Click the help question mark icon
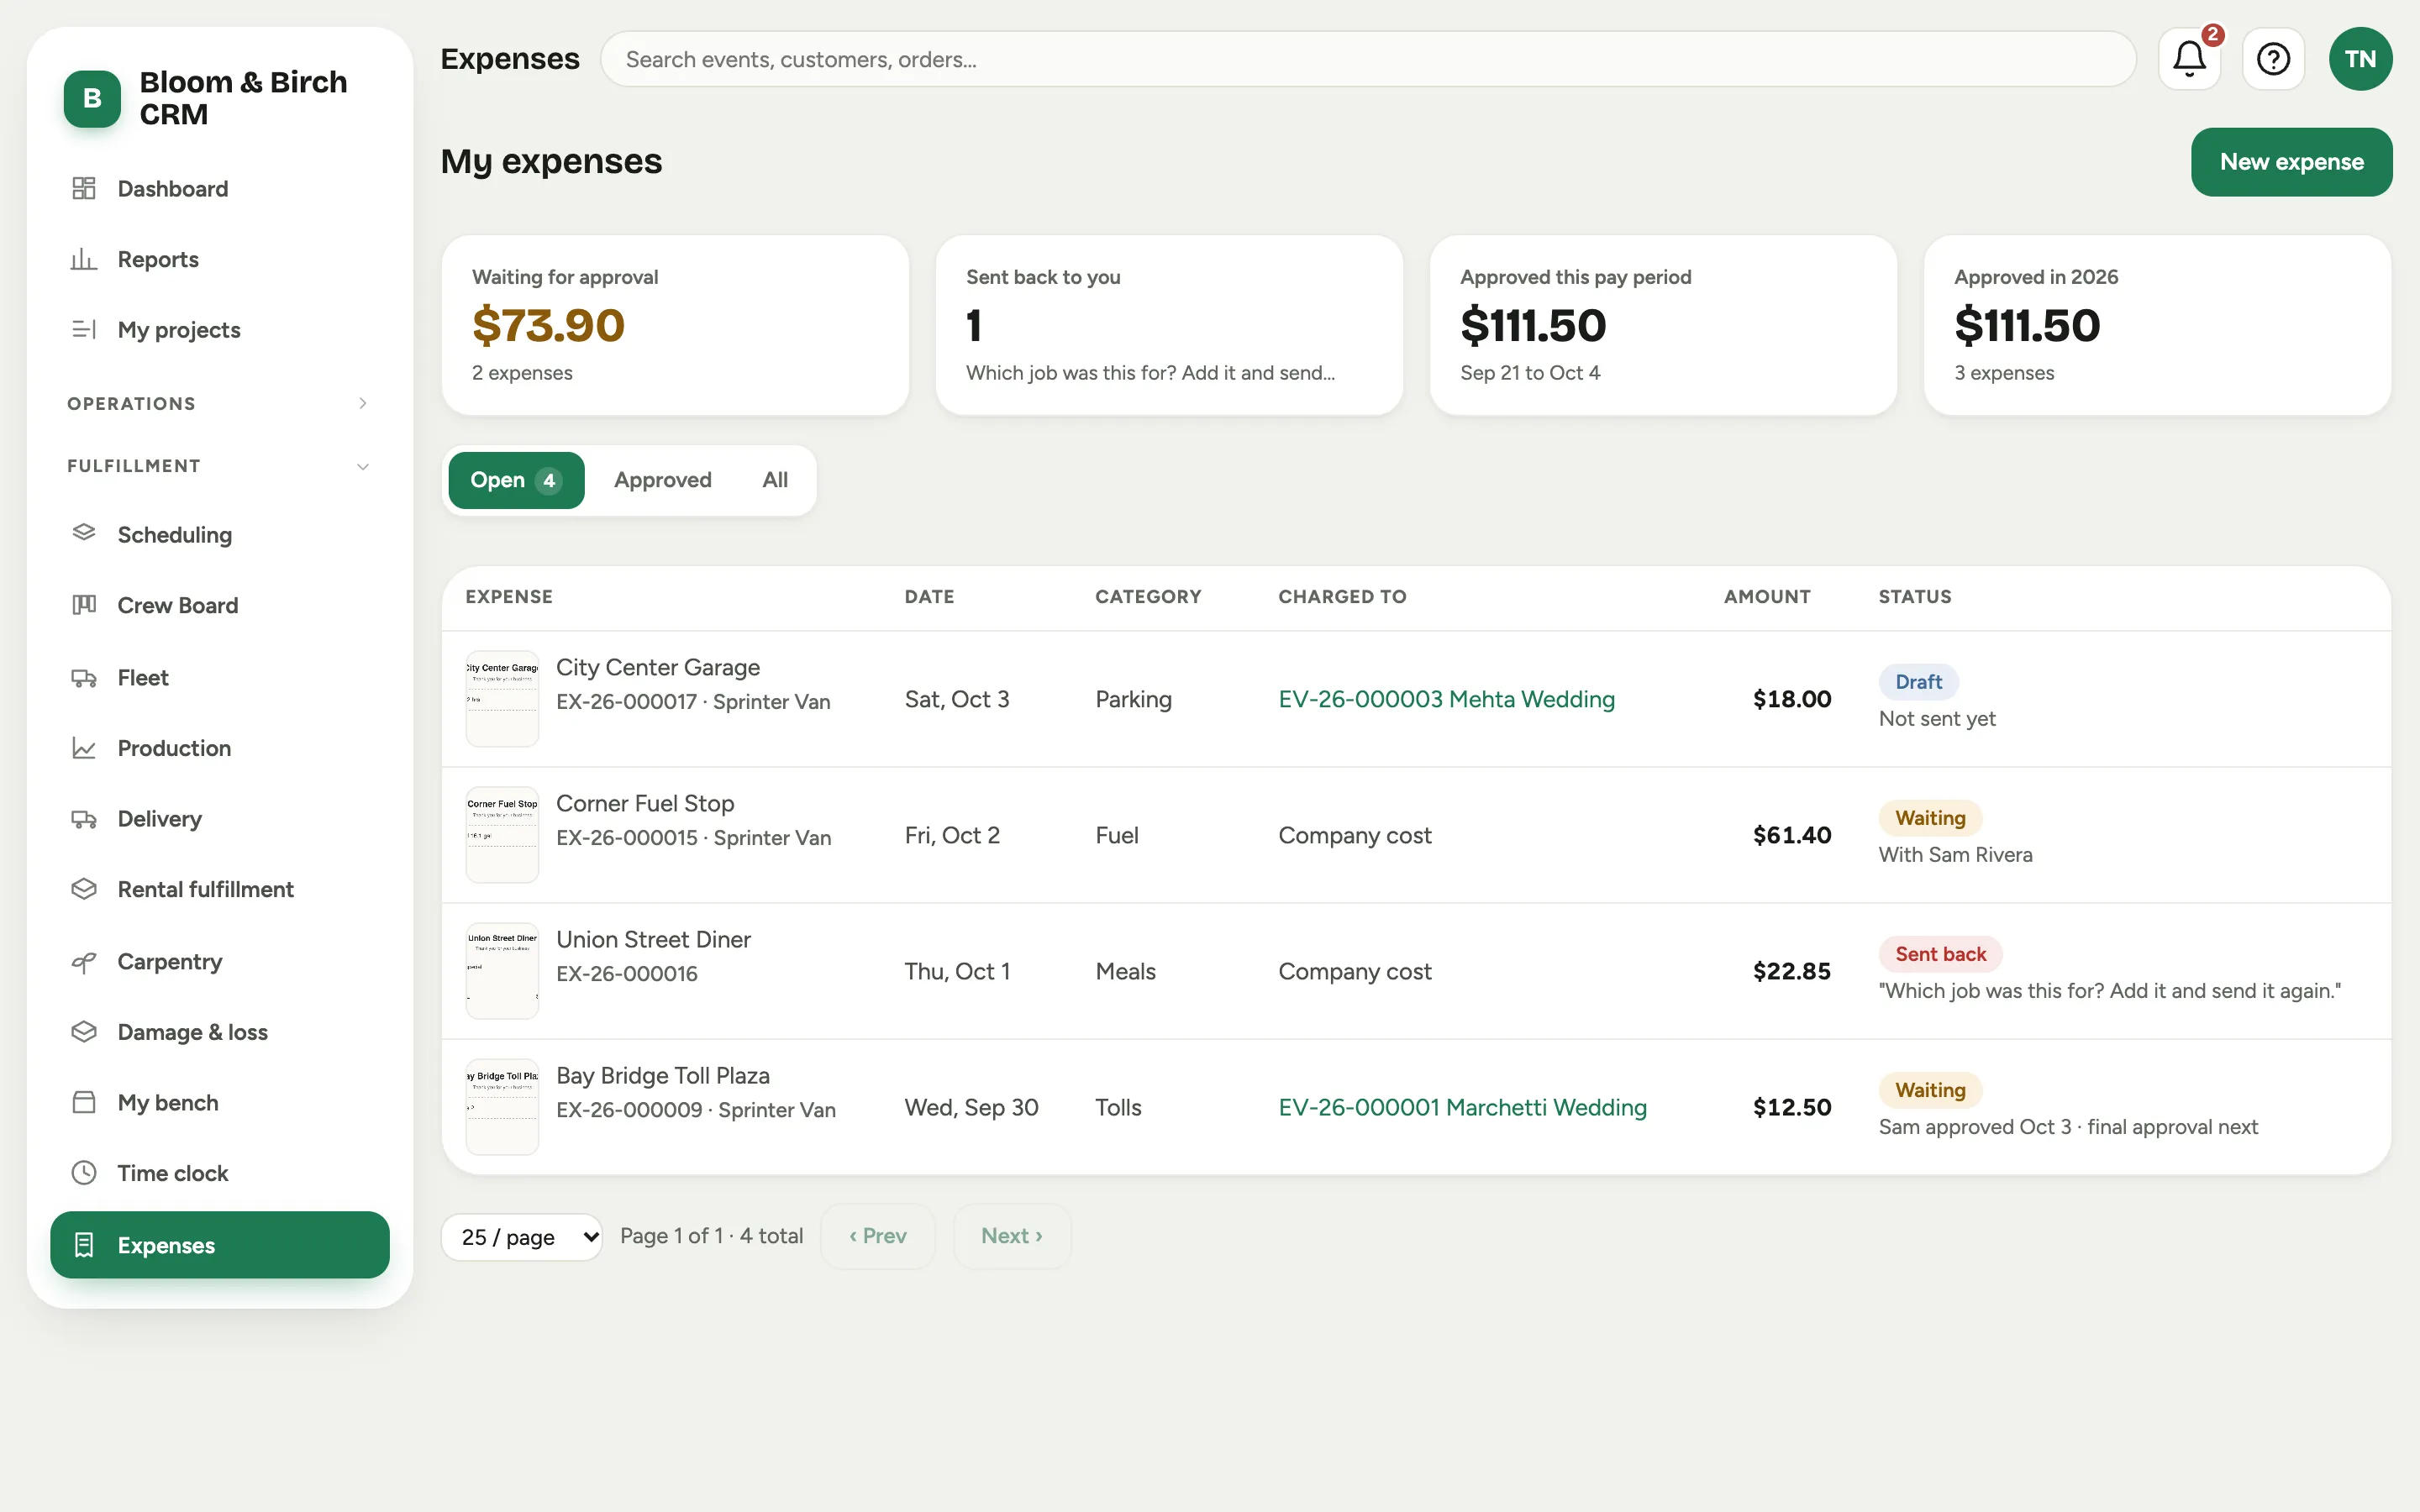Screen dimensions: 2420x1512 (x=2273, y=59)
